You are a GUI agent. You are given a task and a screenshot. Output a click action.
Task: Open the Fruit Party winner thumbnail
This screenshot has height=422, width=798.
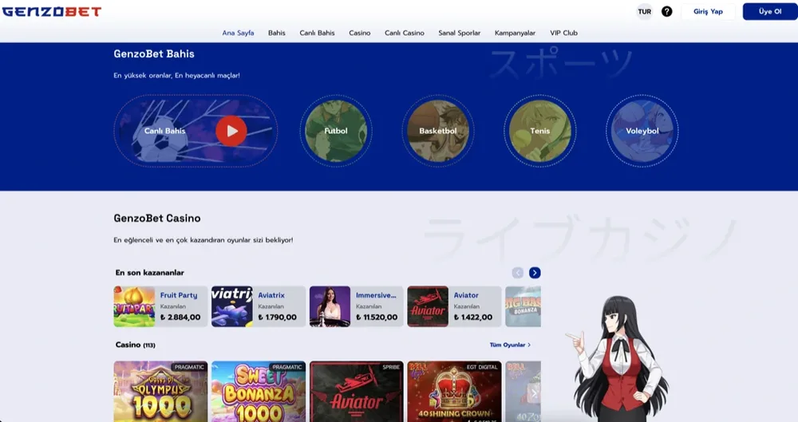point(134,306)
